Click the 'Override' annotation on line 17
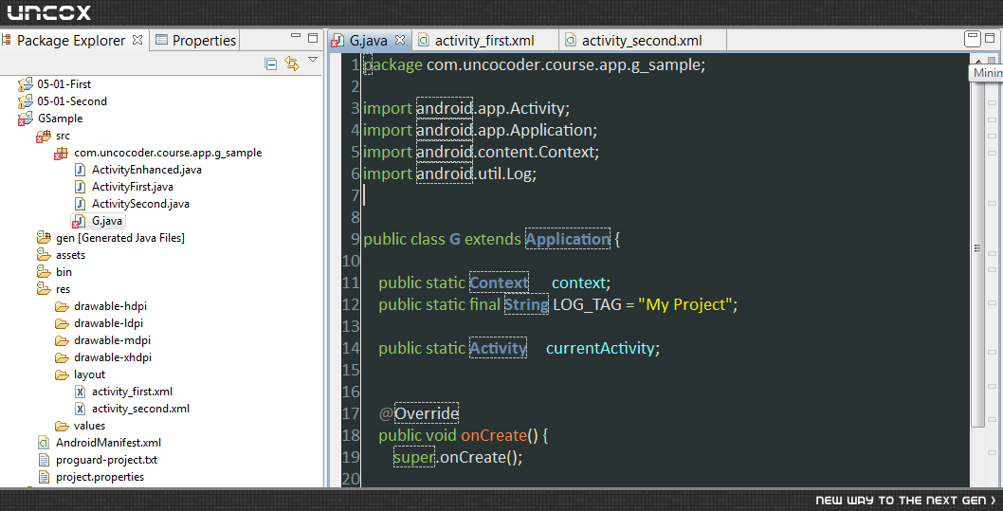Viewport: 1003px width, 511px height. coord(427,413)
